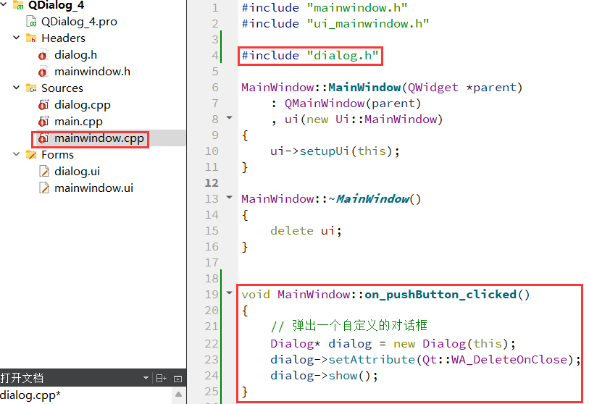Image resolution: width=589 pixels, height=404 pixels.
Task: Click the QDialog_4.pro file icon
Action: click(x=32, y=22)
